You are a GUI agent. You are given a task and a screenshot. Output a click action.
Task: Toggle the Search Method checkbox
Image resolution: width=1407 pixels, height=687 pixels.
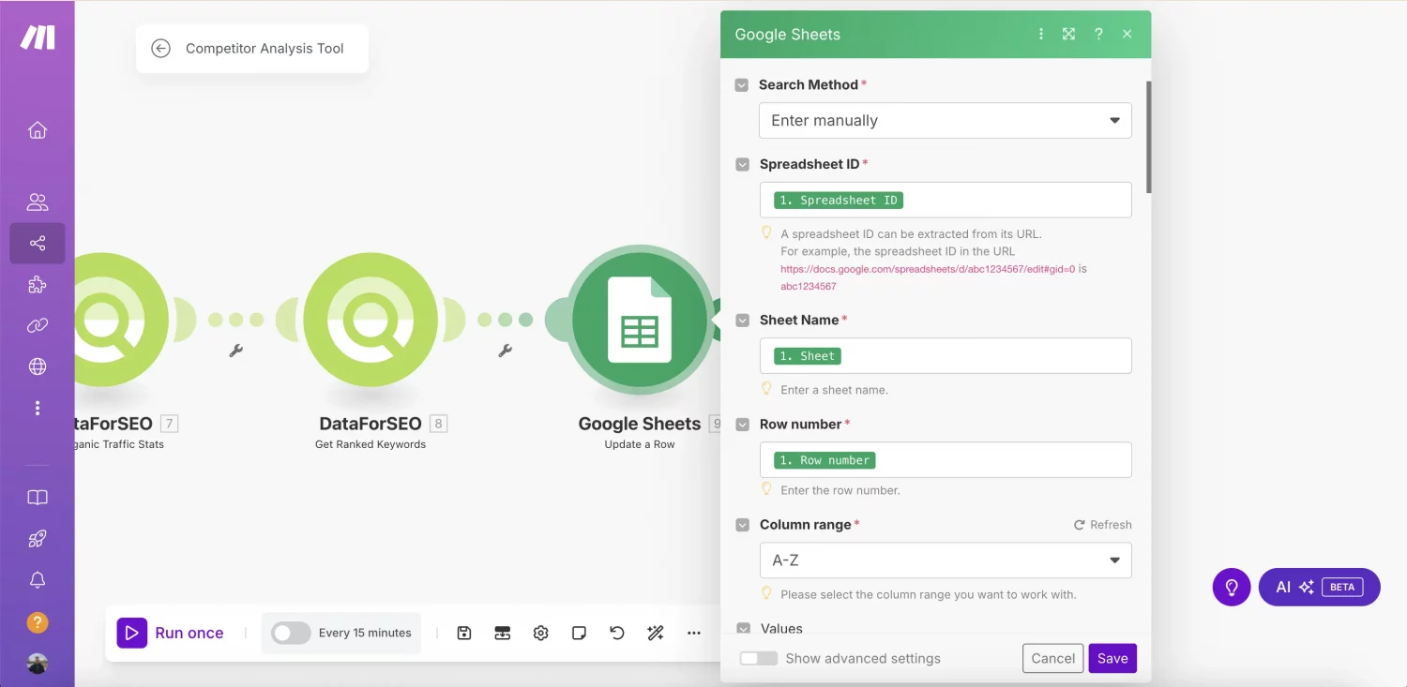pos(742,84)
